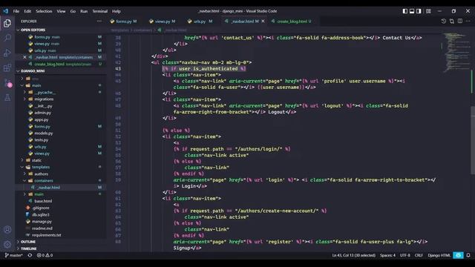Image resolution: width=475 pixels, height=267 pixels.
Task: Open notifications bell in status bar
Action: pyautogui.click(x=468, y=255)
